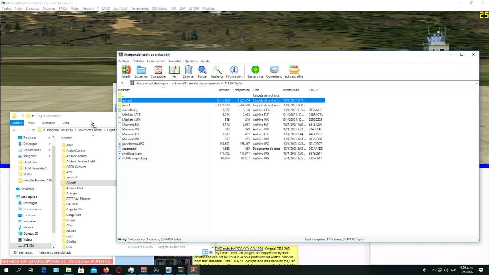Sort by the CRC32 column in WinRAR
Viewport: 489px width, 275px height.
[x=313, y=90]
